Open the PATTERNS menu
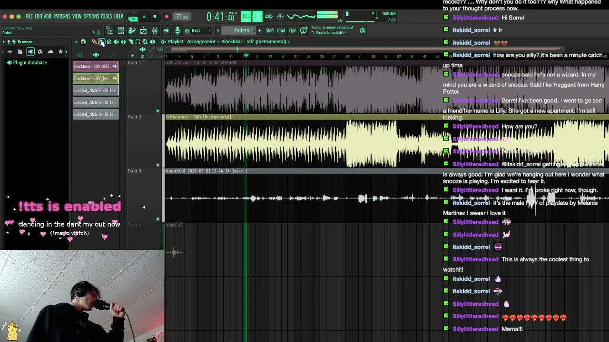 pos(62,17)
